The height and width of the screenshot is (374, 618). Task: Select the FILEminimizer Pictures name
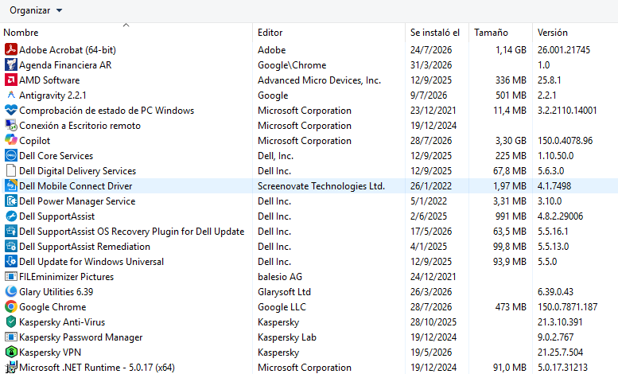pyautogui.click(x=67, y=277)
